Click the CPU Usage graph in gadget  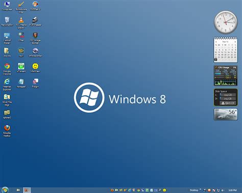point(226,82)
